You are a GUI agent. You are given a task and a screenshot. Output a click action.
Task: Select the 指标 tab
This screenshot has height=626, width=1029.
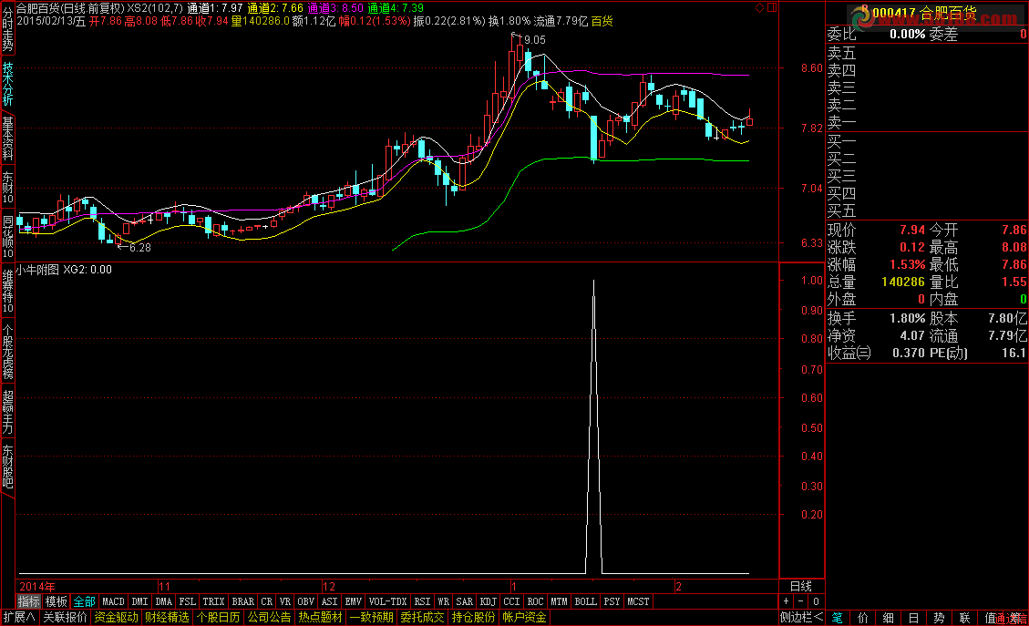29,601
